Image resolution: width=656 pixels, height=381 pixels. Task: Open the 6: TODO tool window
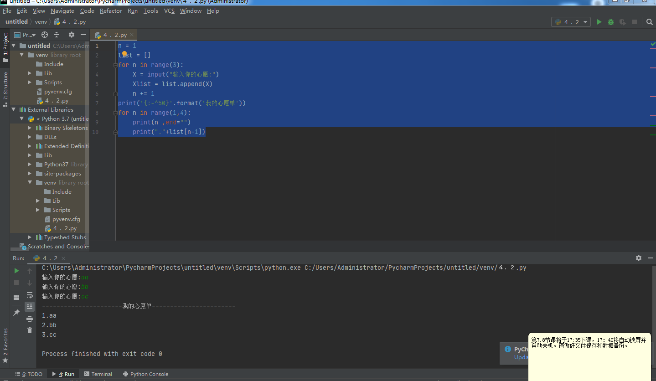pyautogui.click(x=29, y=374)
